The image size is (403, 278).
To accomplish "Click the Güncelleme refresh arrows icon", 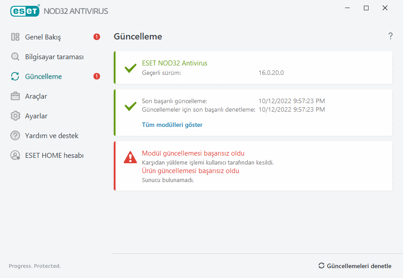I will [x=15, y=77].
